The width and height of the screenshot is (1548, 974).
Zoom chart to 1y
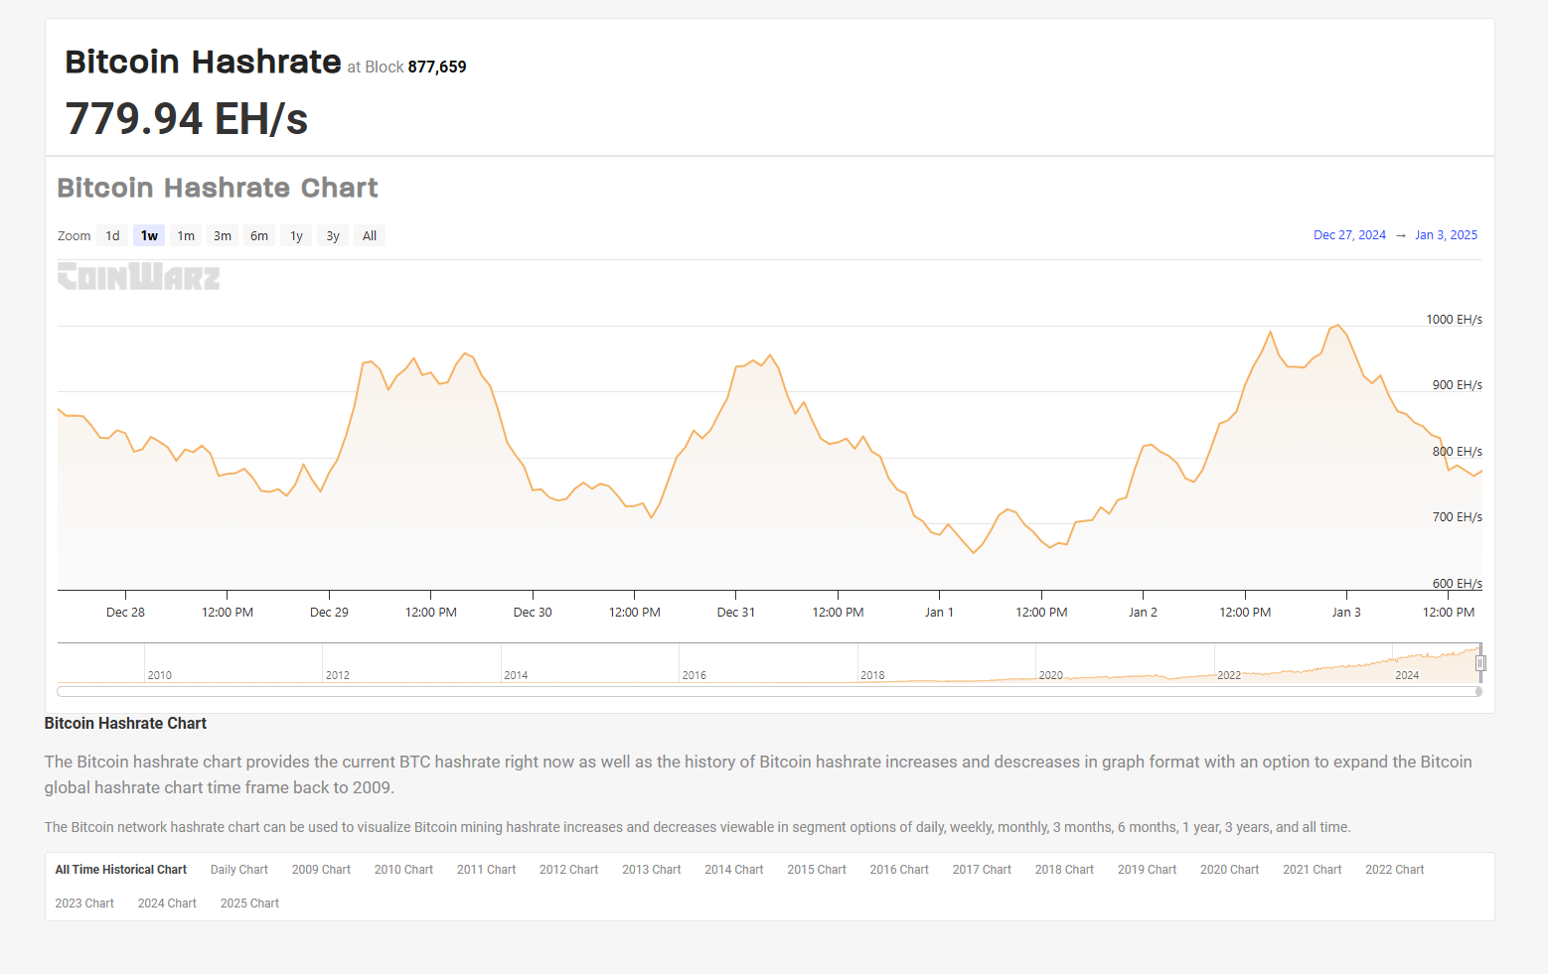pos(296,236)
